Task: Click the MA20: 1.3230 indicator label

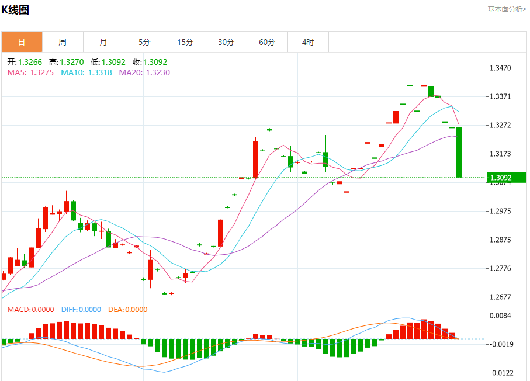Action: 144,72
